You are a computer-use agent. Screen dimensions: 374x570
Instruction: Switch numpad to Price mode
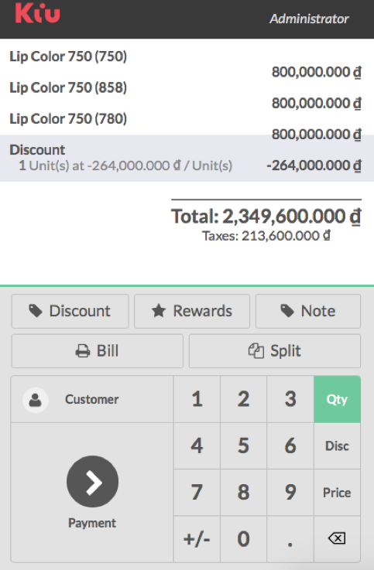pyautogui.click(x=338, y=493)
